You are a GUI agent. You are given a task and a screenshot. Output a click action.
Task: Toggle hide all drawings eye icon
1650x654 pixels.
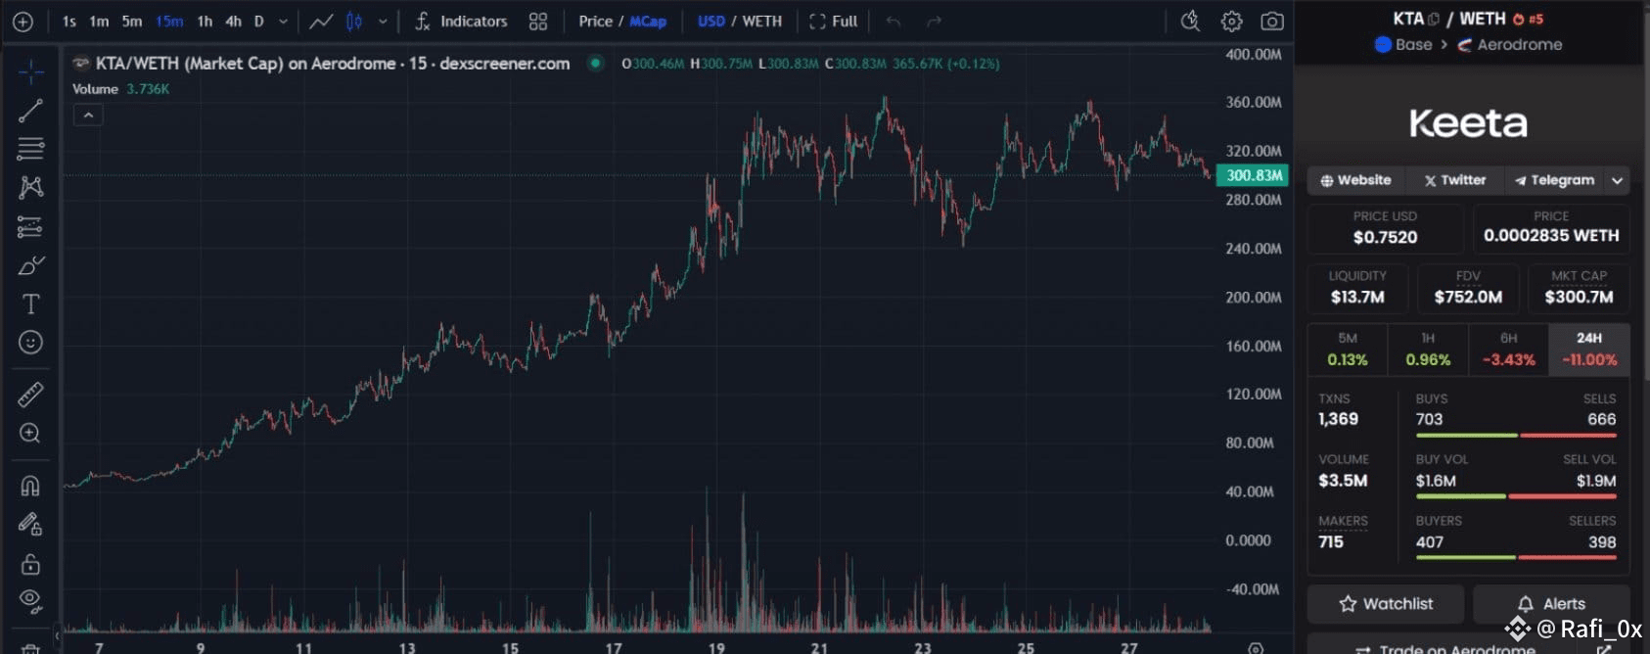click(30, 600)
